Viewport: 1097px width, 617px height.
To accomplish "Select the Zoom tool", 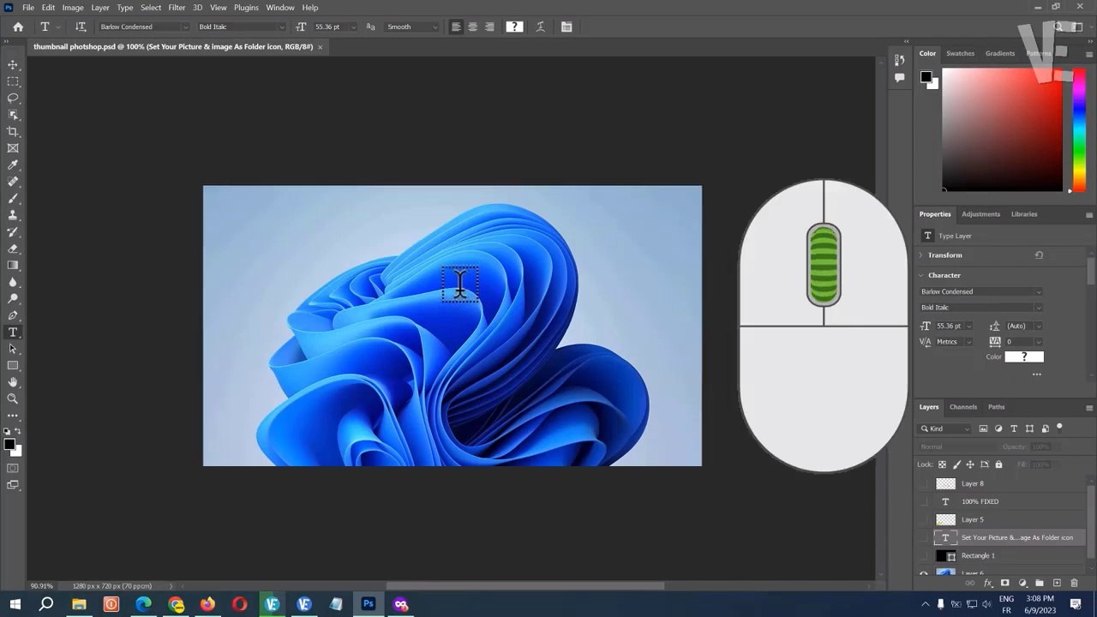I will (13, 399).
